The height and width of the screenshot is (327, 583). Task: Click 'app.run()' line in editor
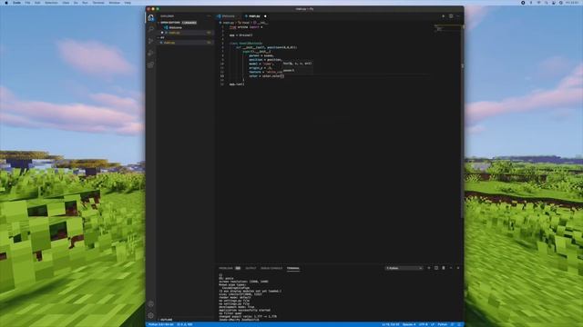click(237, 84)
